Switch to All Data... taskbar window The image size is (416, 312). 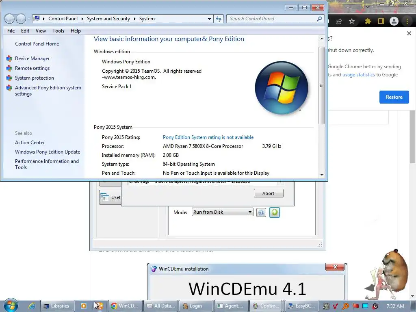[161, 306]
